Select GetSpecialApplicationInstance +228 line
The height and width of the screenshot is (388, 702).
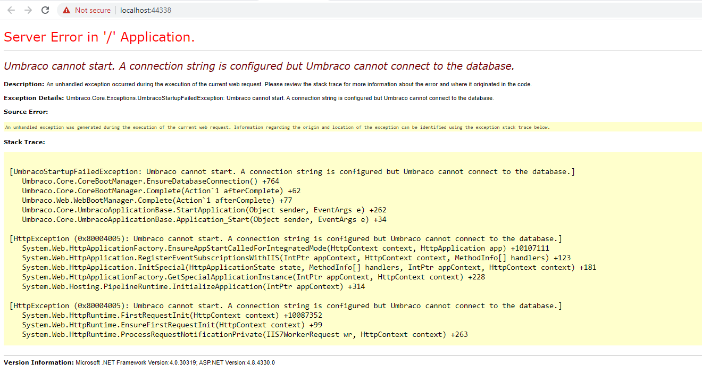pyautogui.click(x=254, y=277)
